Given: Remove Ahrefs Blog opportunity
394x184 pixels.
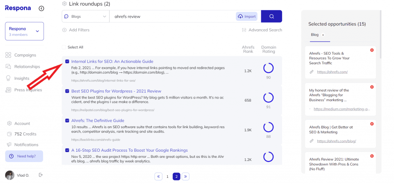Looking at the screenshot, I should (372, 124).
